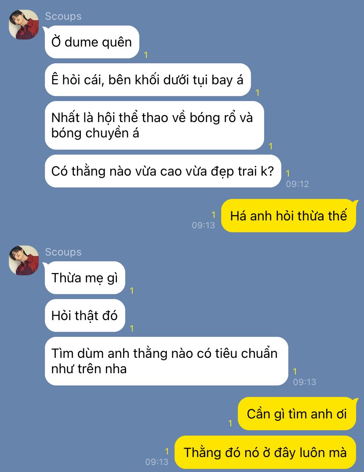Tap read count beside 'Ờ dume quên'

click(146, 55)
